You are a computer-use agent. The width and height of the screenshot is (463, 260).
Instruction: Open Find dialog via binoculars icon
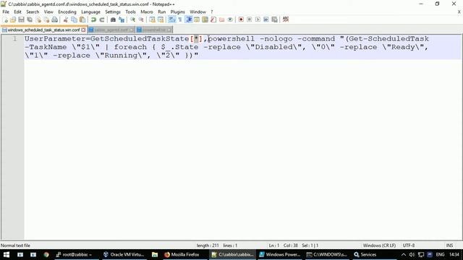coord(113,19)
